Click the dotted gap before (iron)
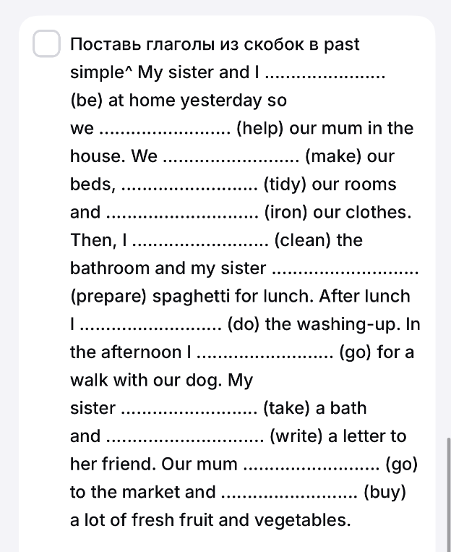 [183, 212]
